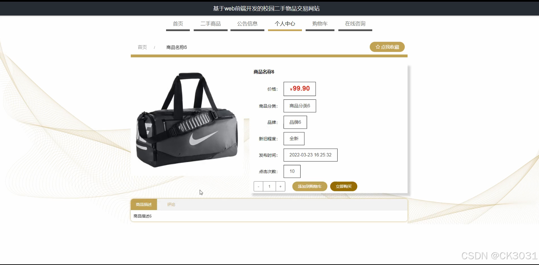
Task: Click the site title in the header bar
Action: click(x=266, y=8)
